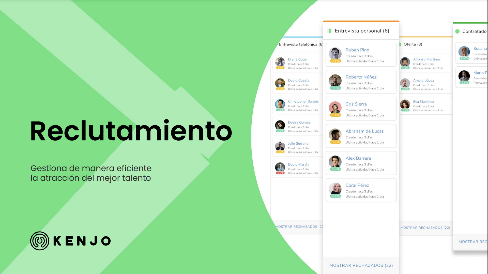Select the Entrevista personal (6) column header
Image resolution: width=488 pixels, height=274 pixels.
362,31
